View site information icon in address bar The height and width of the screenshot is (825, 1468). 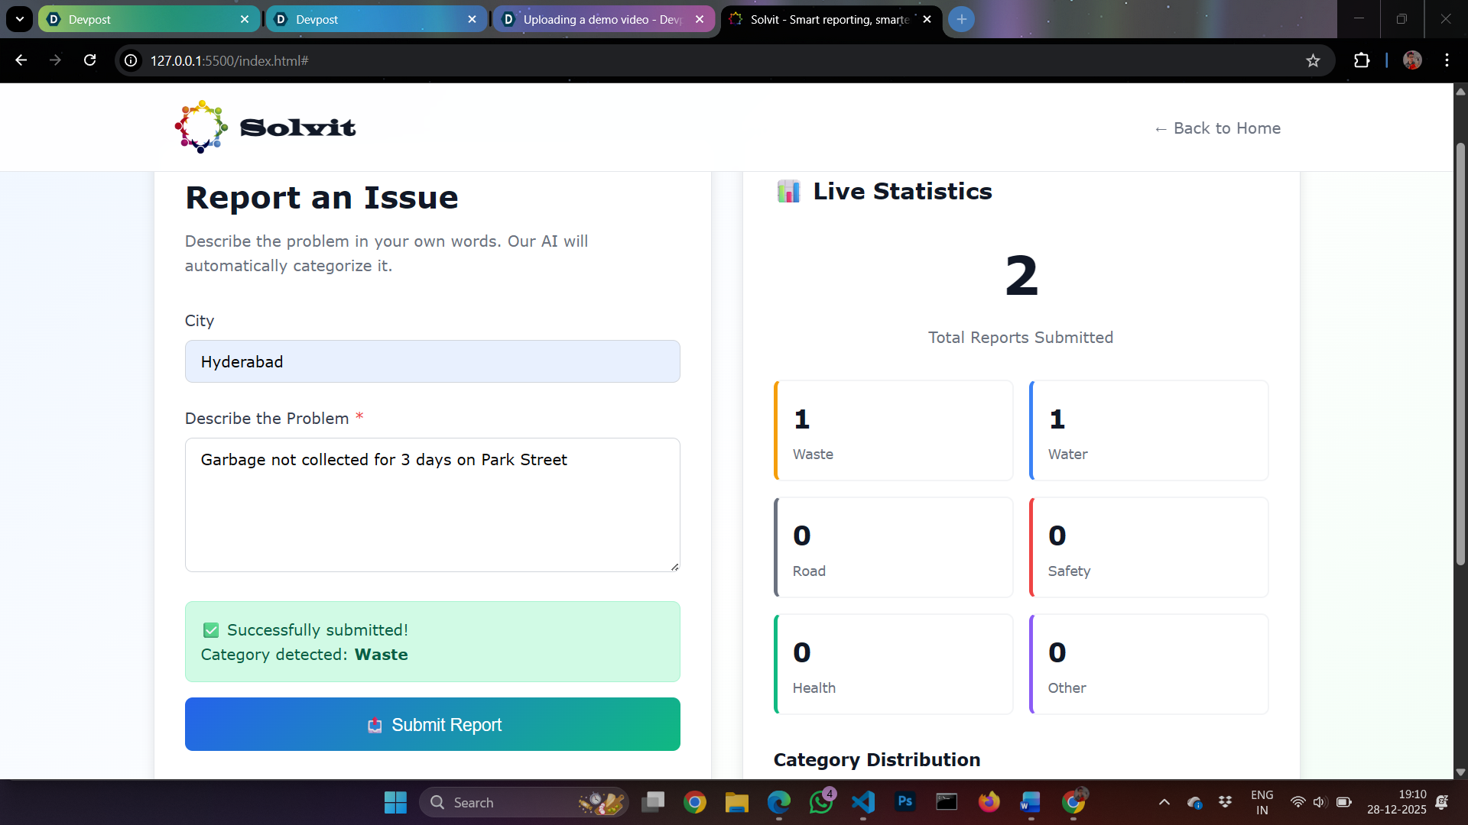pos(132,60)
